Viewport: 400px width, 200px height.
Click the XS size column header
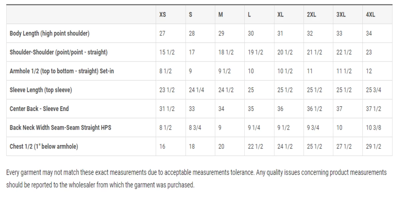[x=163, y=15]
